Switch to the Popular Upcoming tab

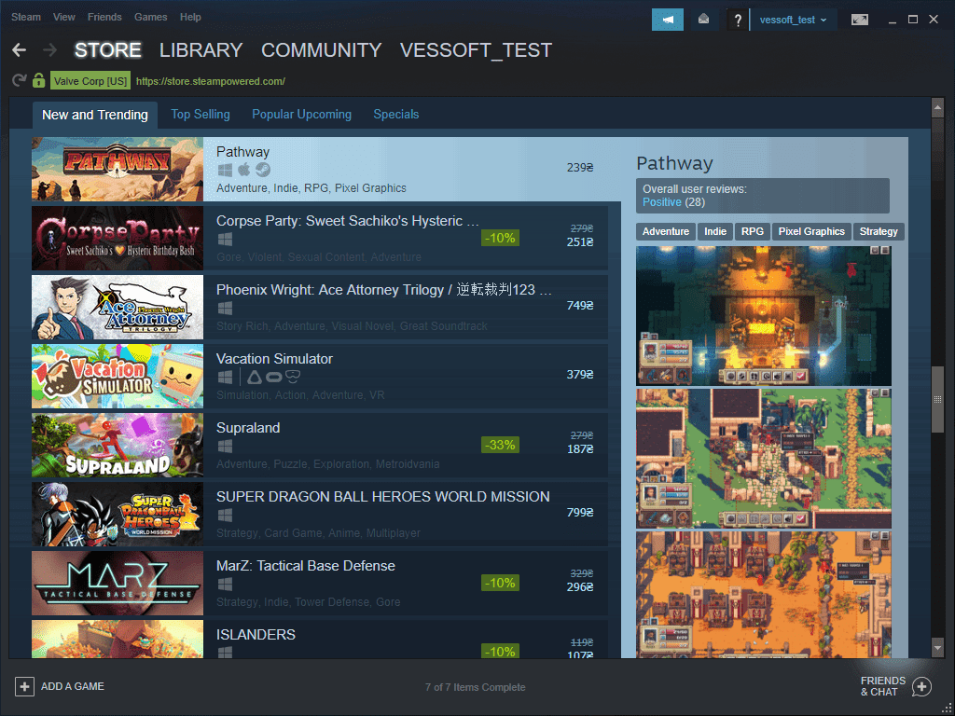pos(301,115)
